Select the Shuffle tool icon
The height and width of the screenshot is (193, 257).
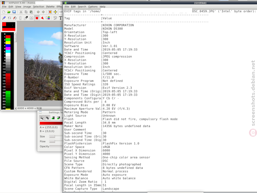tap(10, 18)
